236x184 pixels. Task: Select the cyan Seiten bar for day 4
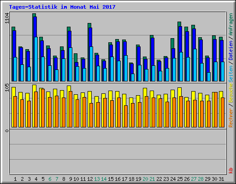36,59
